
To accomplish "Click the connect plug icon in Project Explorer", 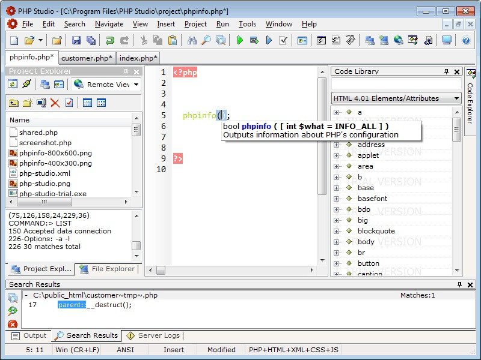I will point(26,84).
